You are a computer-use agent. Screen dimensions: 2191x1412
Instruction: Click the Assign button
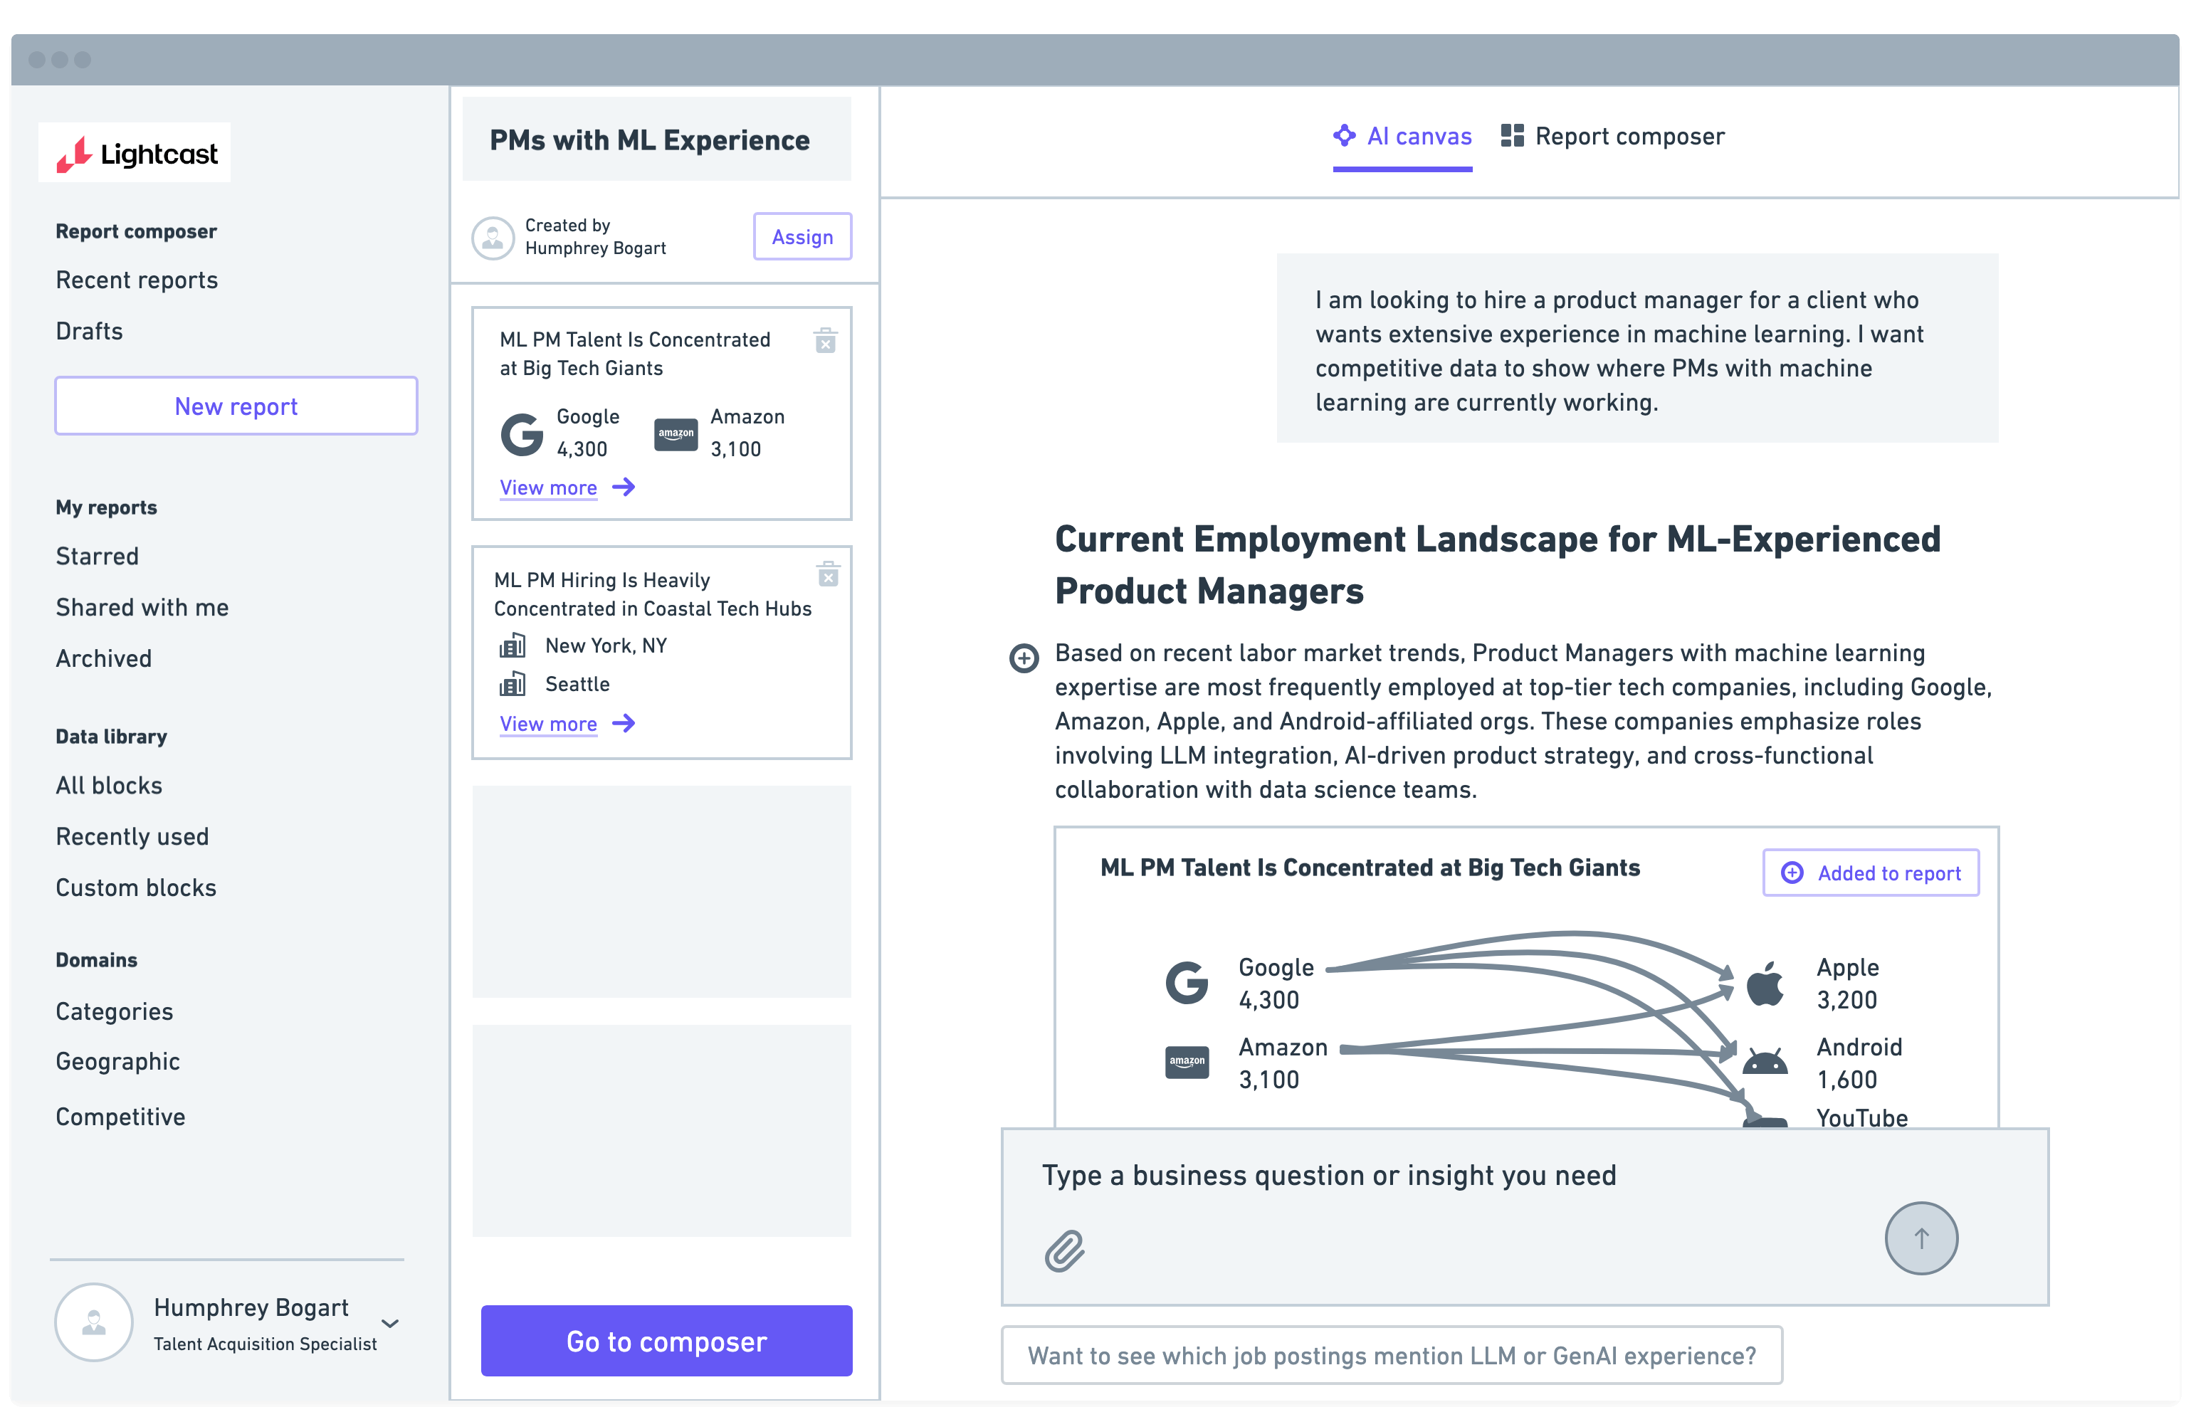[802, 236]
